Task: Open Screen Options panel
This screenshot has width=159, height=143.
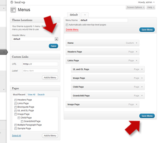Action: (x=135, y=7)
